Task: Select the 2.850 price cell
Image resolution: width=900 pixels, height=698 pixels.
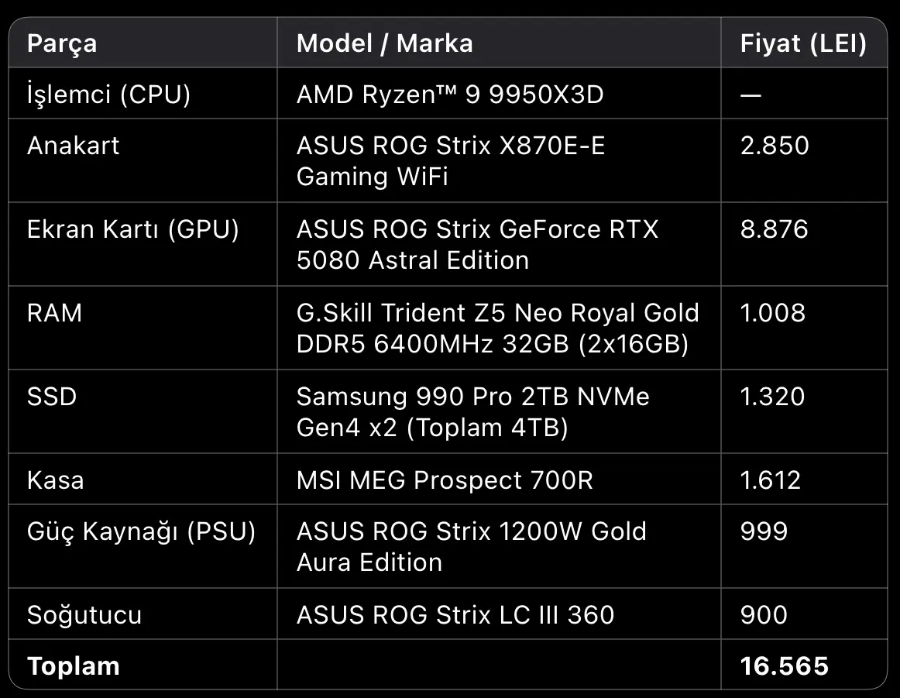Action: pos(775,145)
